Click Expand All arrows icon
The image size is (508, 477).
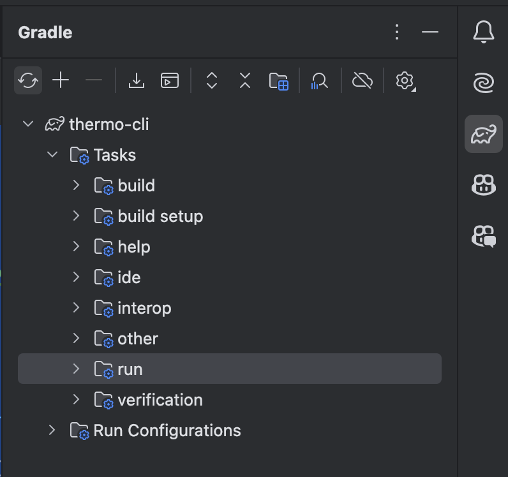tap(212, 80)
